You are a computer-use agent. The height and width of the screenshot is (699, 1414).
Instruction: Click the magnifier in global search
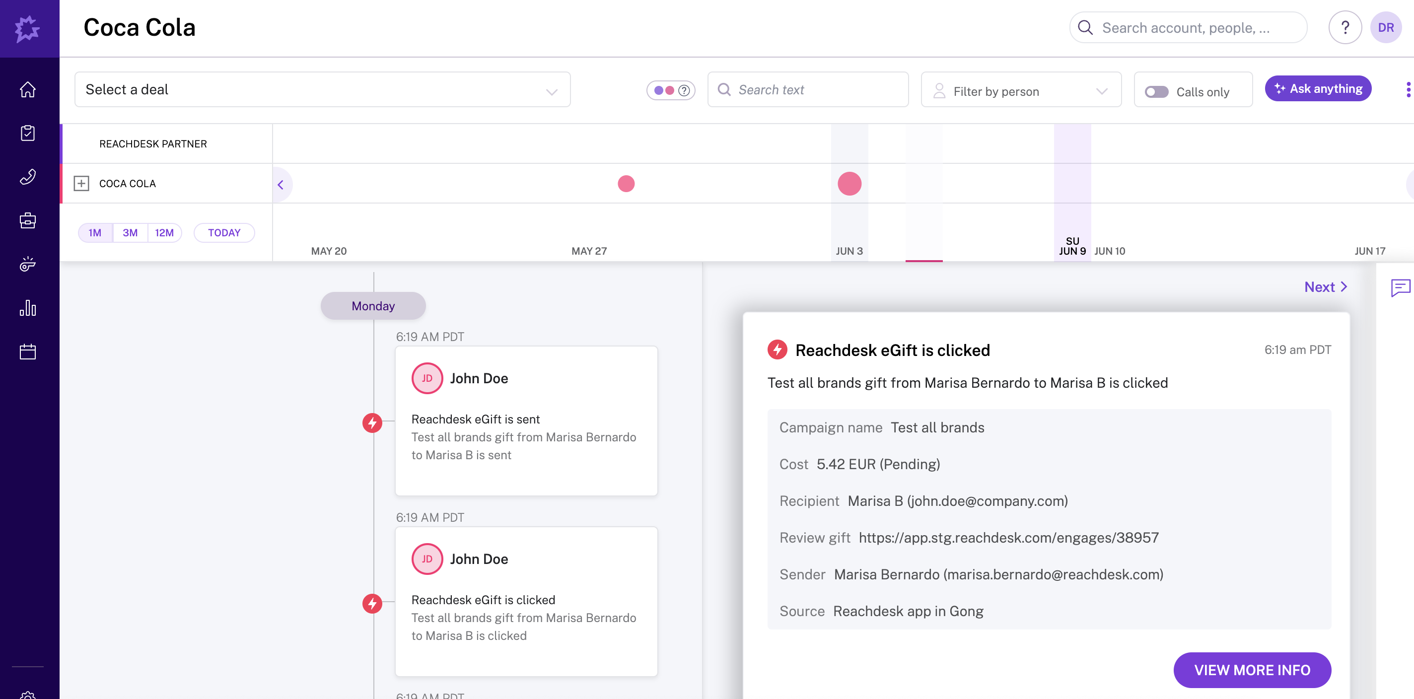1085,27
